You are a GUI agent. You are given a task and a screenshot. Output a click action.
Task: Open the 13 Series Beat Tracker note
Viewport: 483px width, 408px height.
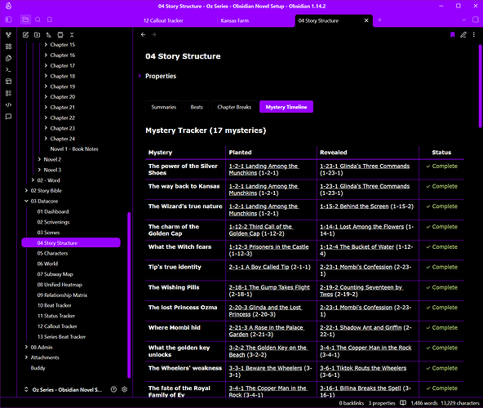[x=61, y=337]
